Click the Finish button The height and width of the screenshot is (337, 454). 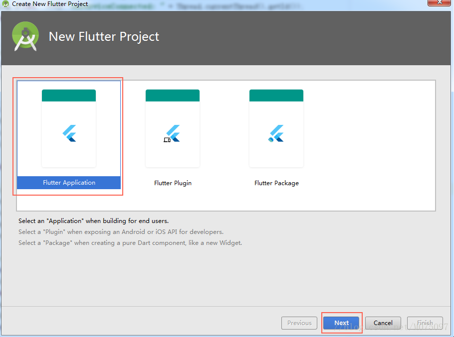(x=425, y=323)
